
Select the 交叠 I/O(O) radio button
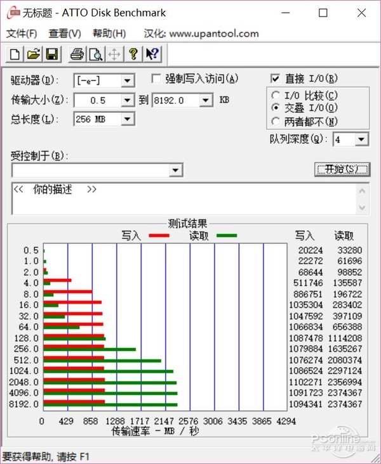[x=276, y=108]
